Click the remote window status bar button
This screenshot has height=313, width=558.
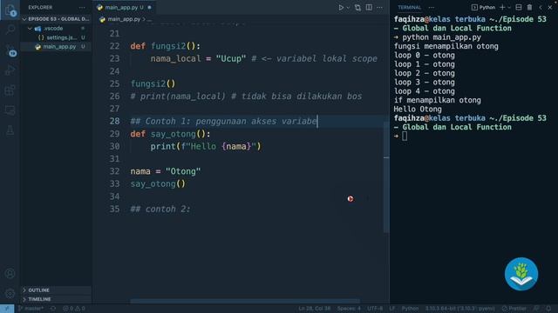point(7,309)
